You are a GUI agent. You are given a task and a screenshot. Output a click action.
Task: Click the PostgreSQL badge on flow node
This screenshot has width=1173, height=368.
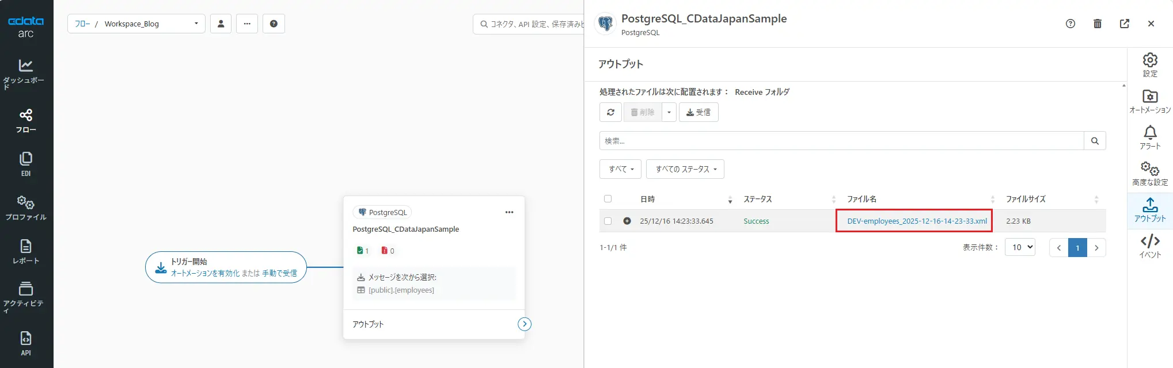point(382,212)
